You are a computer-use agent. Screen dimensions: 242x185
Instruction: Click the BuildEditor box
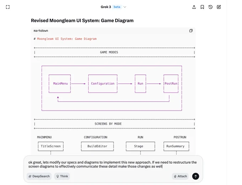98,146
